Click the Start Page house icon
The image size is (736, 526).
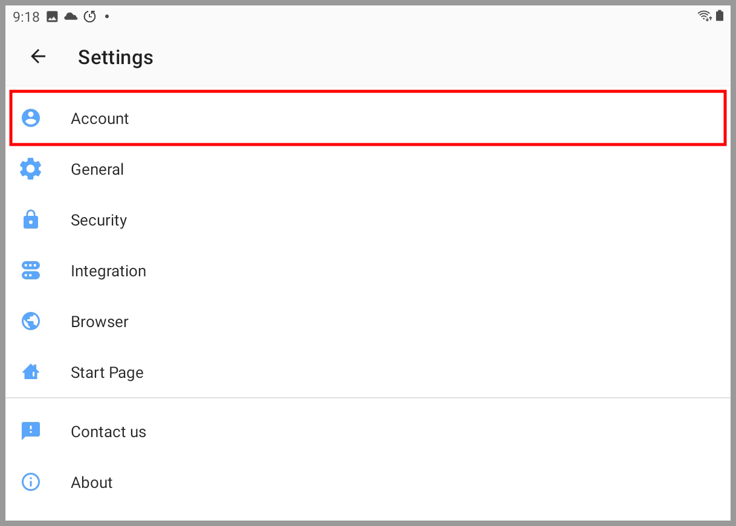pos(31,372)
